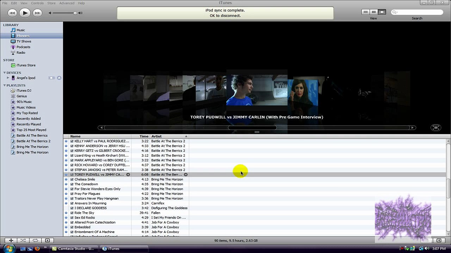Click the Next track button
The height and width of the screenshot is (253, 451).
tap(37, 13)
